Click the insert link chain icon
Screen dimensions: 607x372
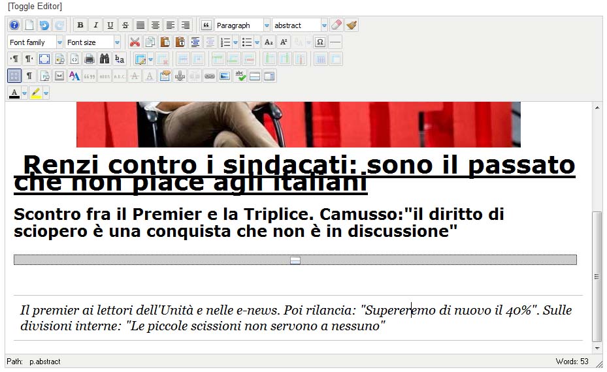pos(209,76)
